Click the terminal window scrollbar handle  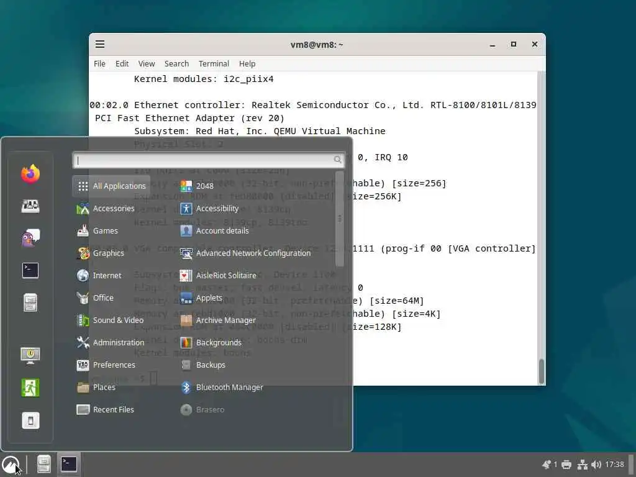(x=541, y=371)
